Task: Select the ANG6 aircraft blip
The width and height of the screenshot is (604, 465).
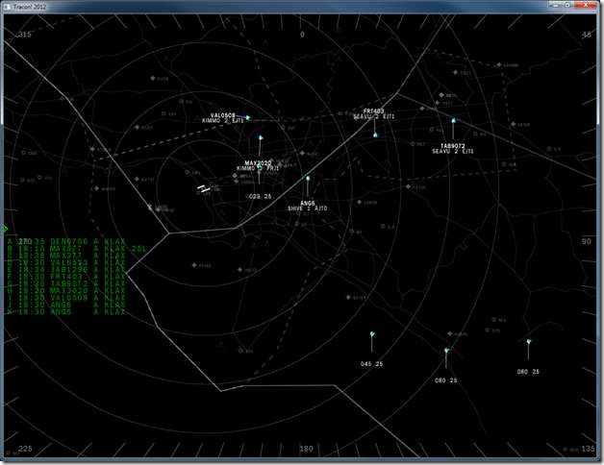Action: (308, 178)
